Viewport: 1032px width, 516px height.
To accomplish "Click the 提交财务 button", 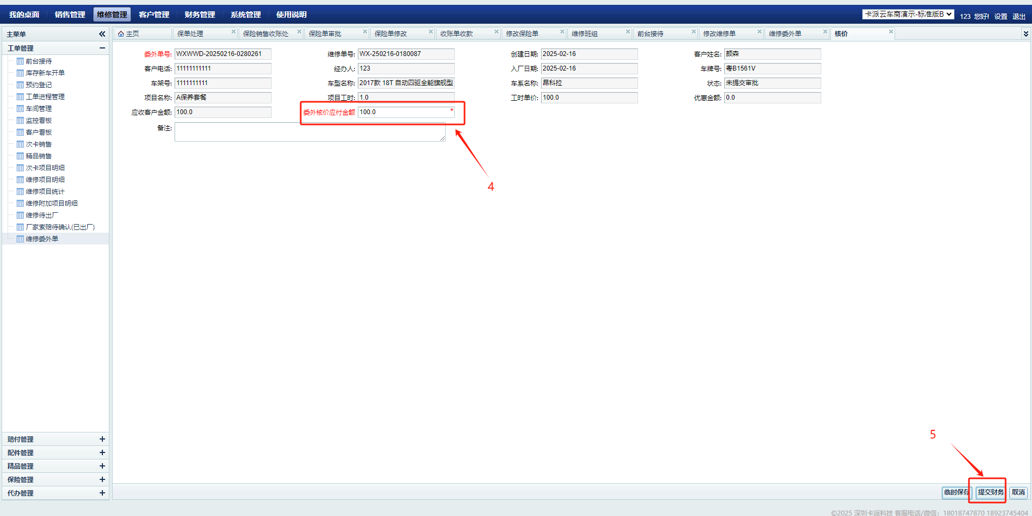I will (x=991, y=492).
